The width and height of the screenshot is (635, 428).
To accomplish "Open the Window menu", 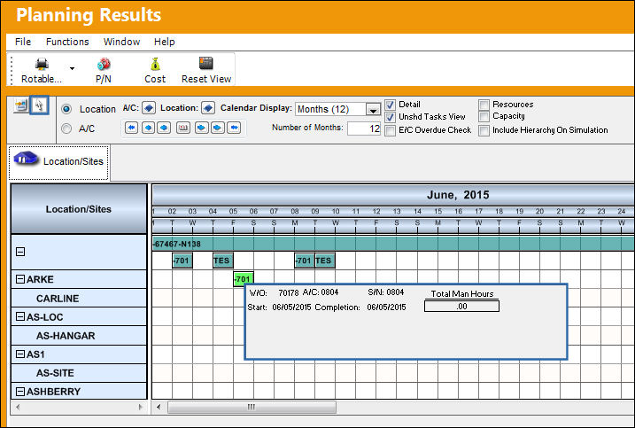I will [121, 42].
